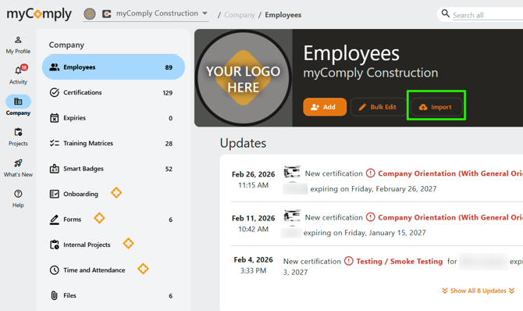Screen dimensions: 523x311
Task: Open the Projects clipboard icon
Action: pos(18,132)
